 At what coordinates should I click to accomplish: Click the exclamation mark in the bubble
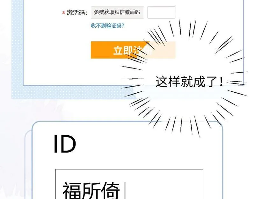221,82
